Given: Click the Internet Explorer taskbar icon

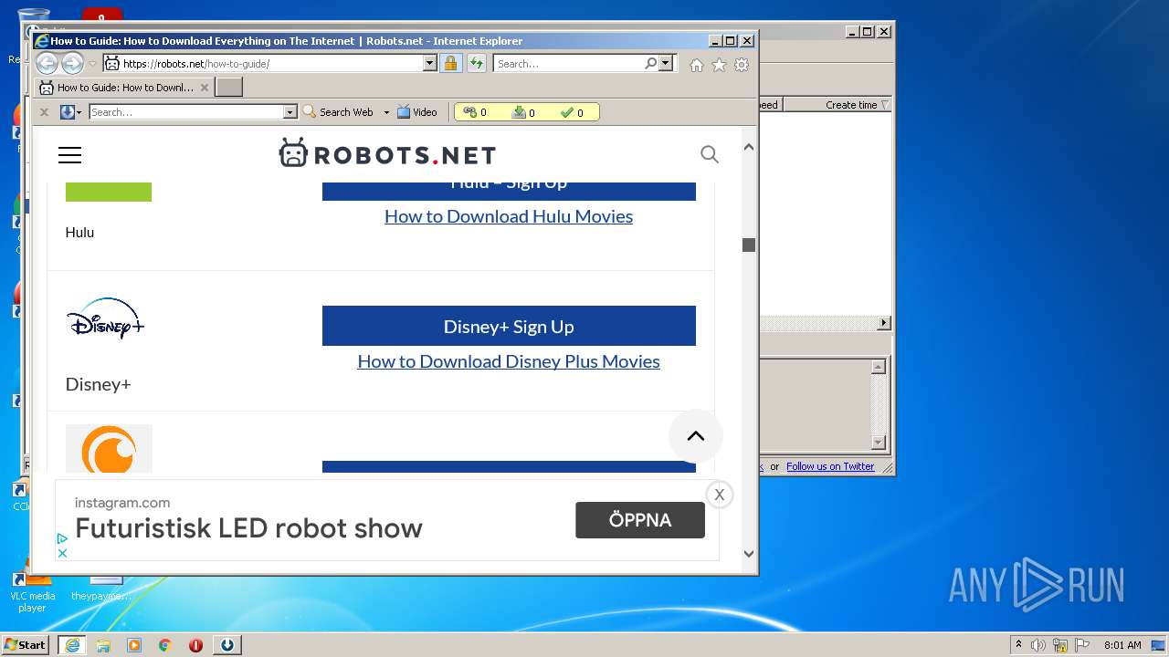Looking at the screenshot, I should coord(71,645).
